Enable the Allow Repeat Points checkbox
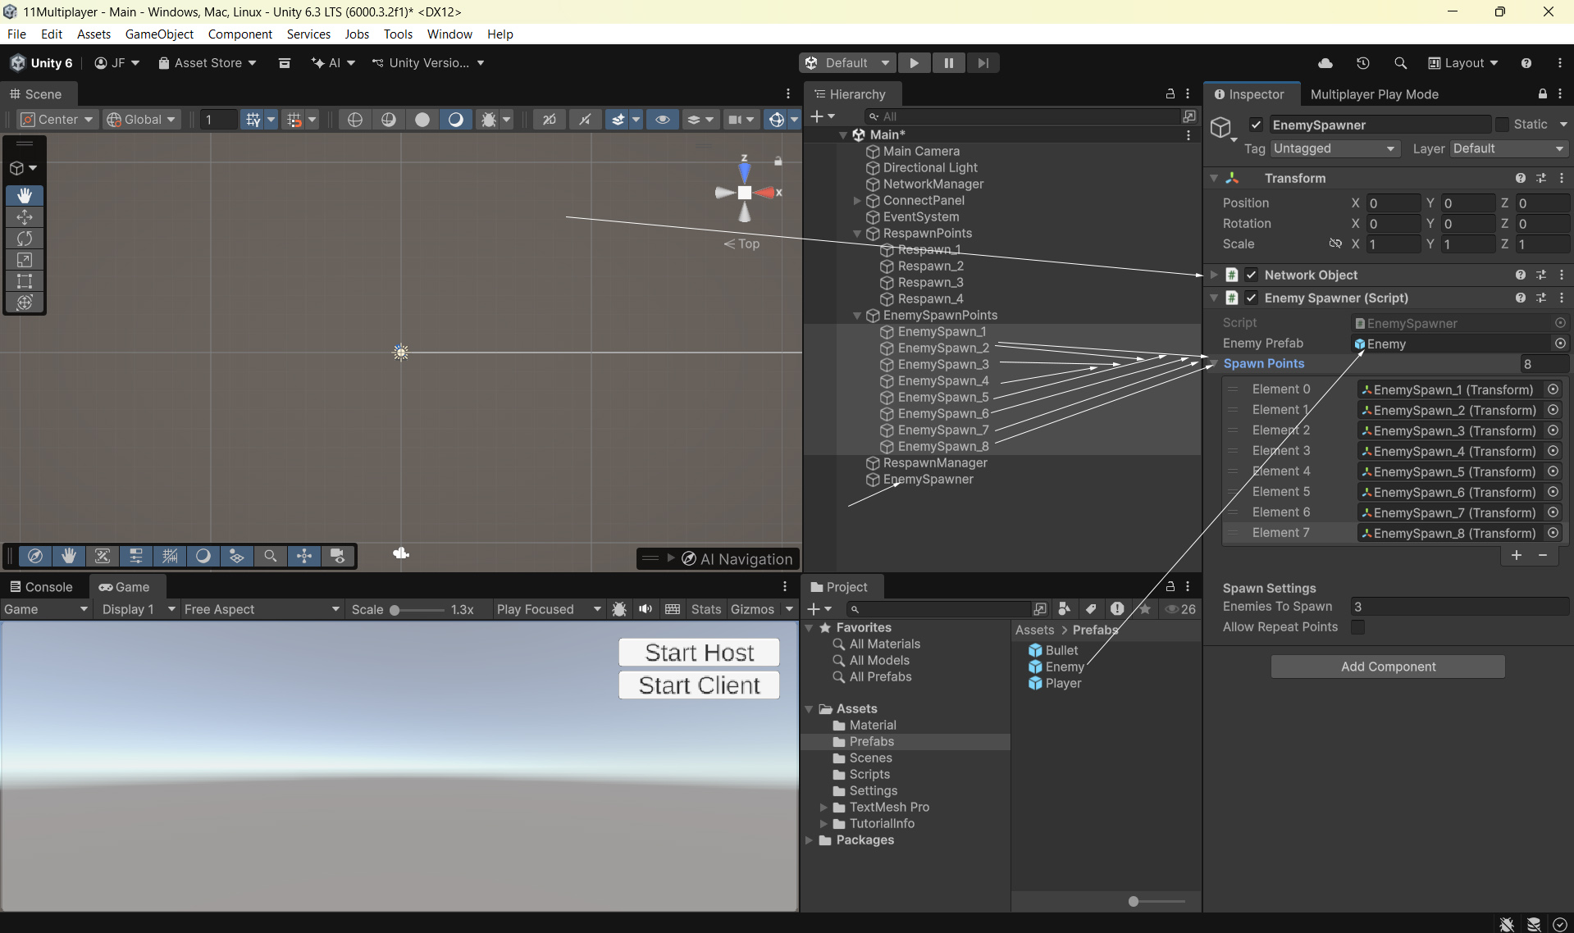 (x=1358, y=627)
